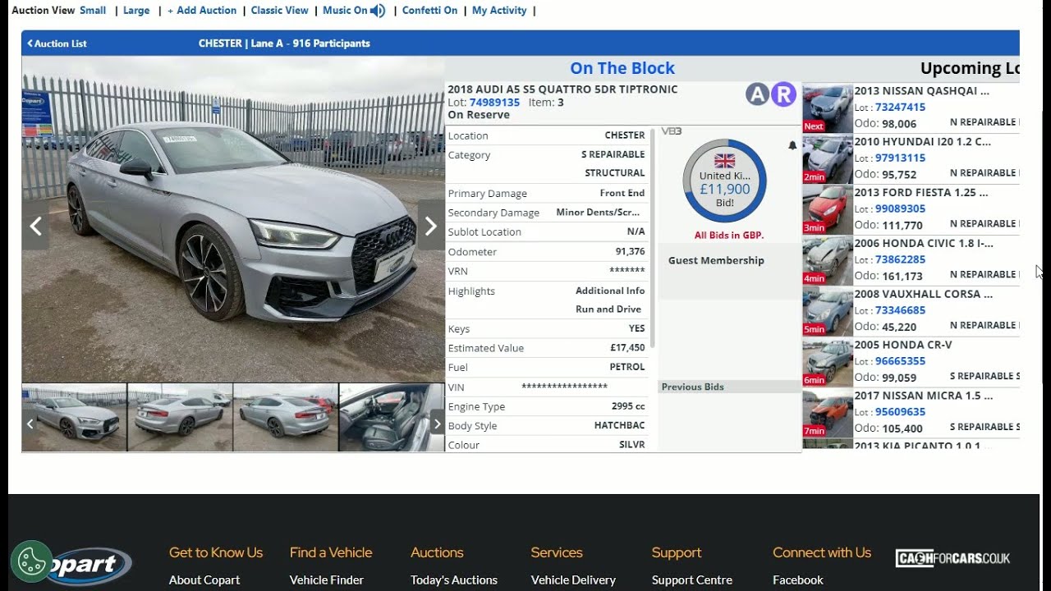Open upcoming lot 95609635
This screenshot has width=1051, height=591.
[900, 412]
